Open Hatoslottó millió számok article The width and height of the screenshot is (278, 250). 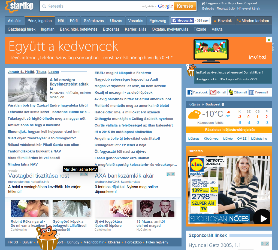127,112
